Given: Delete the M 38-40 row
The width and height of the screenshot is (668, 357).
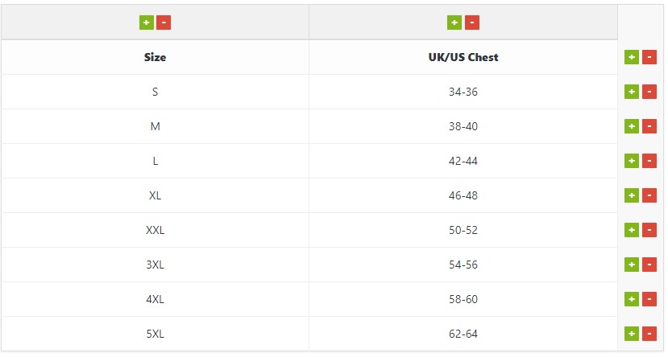Looking at the screenshot, I should tap(649, 126).
